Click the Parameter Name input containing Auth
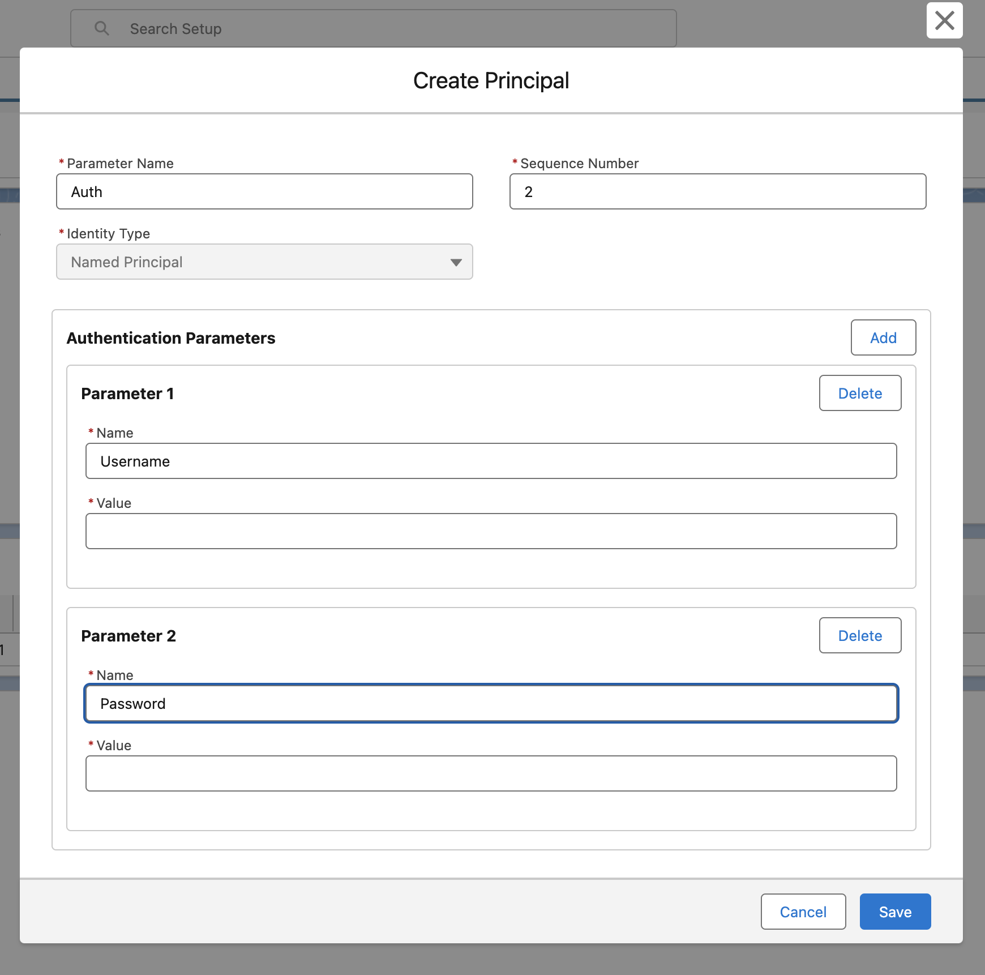The width and height of the screenshot is (985, 975). [264, 192]
